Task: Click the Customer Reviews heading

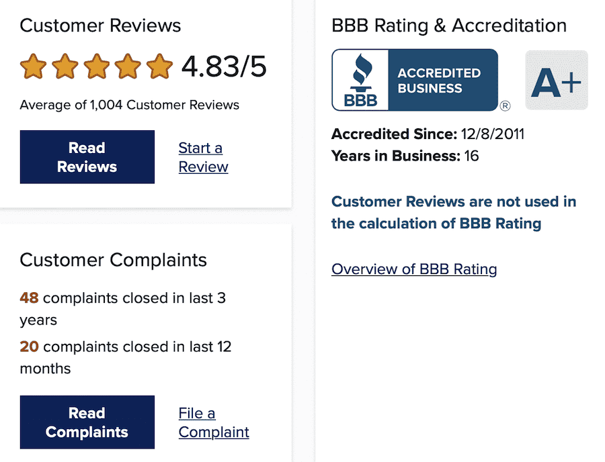Action: click(x=100, y=26)
